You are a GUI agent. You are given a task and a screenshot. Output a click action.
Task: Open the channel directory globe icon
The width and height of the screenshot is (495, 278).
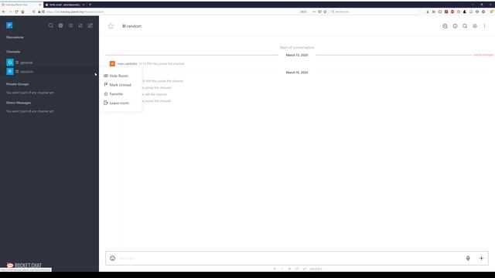[60, 25]
